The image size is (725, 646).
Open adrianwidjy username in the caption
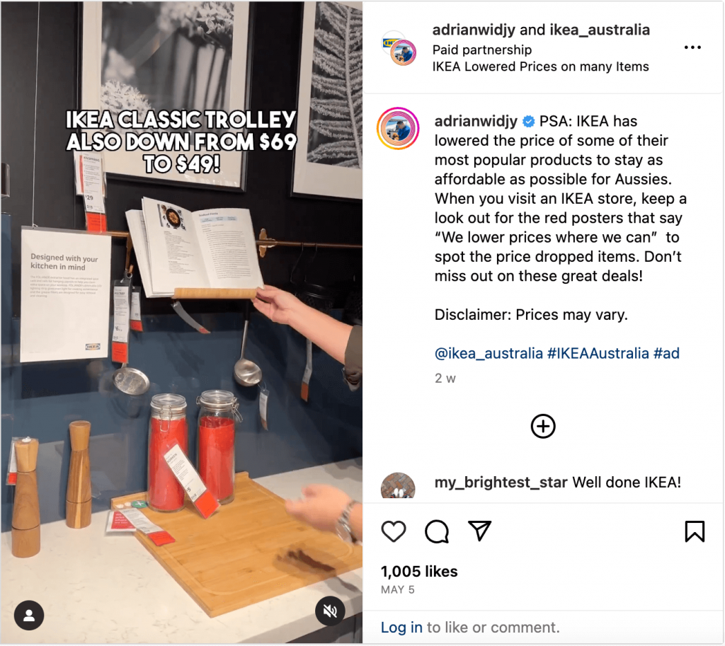coord(476,121)
